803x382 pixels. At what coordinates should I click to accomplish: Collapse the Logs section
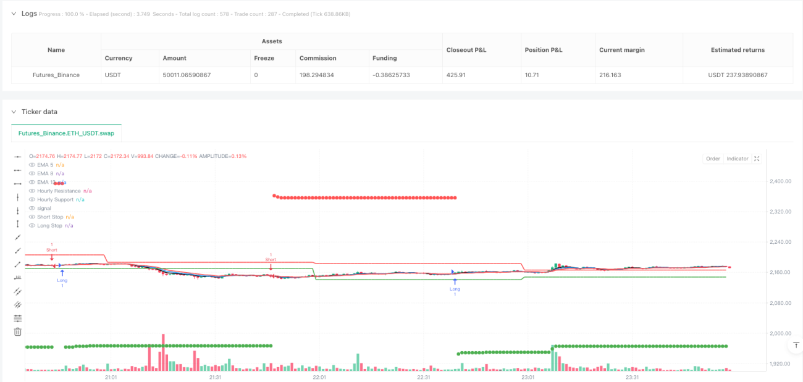click(14, 14)
